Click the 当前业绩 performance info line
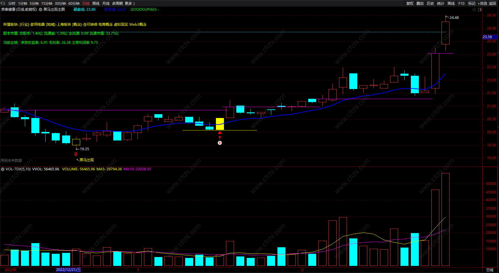The height and width of the screenshot is (273, 499). pos(51,43)
